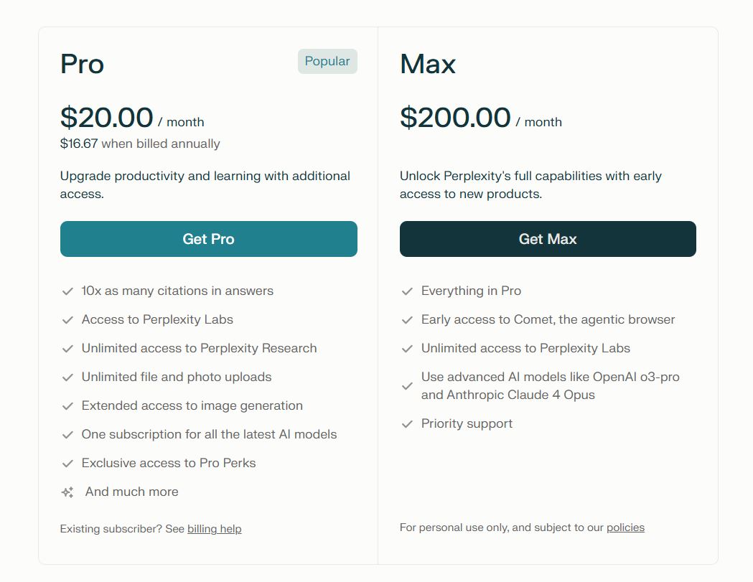Expand the 'Exclusive access to Pro Perks' item
753x582 pixels.
click(168, 463)
